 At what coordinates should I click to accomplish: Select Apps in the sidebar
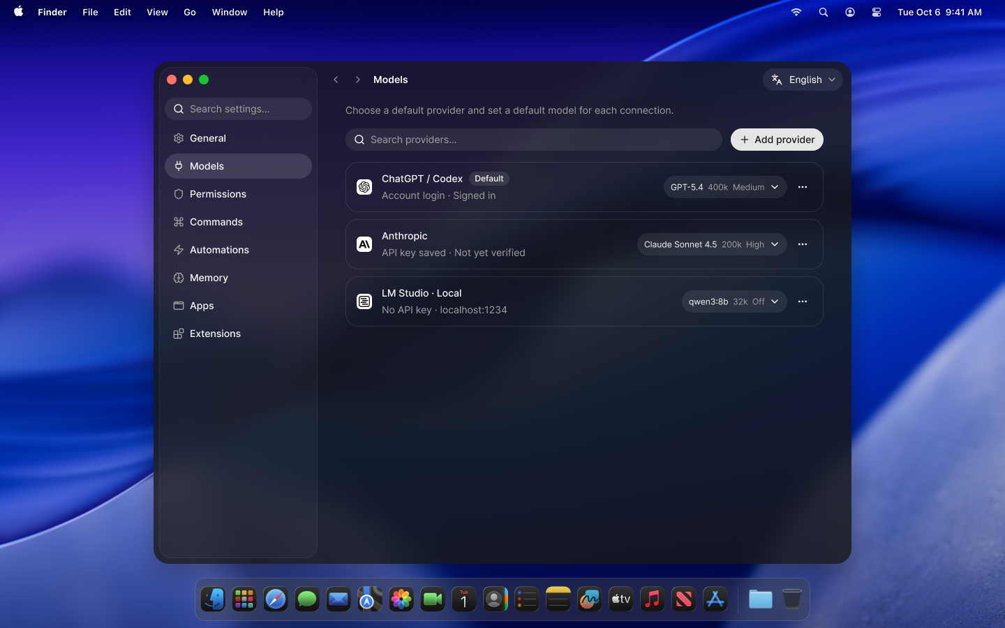coord(238,306)
